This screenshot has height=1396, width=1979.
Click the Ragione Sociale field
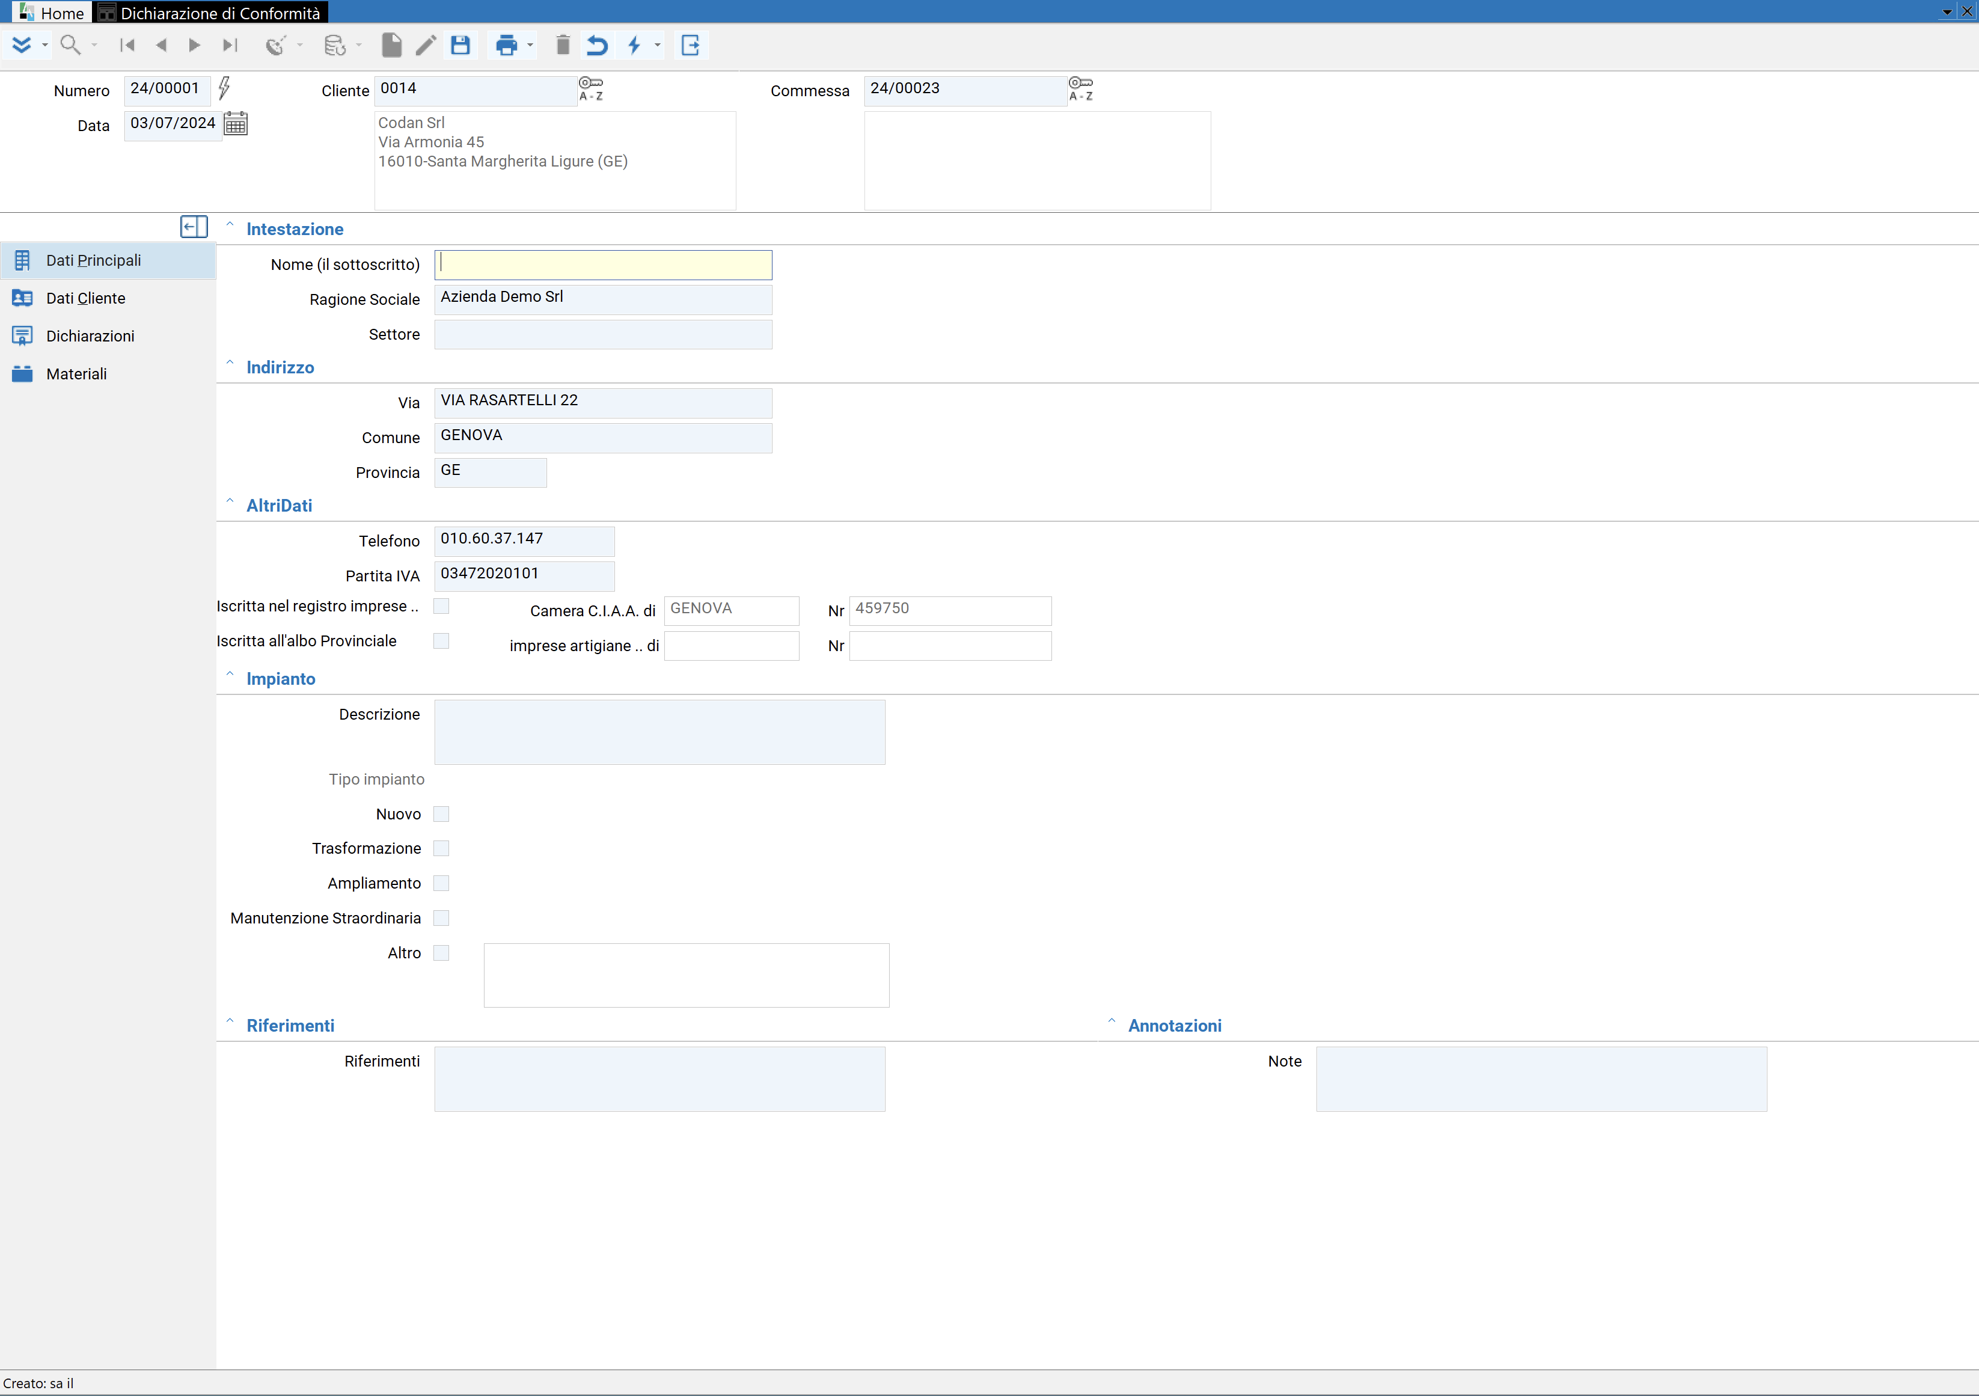click(x=604, y=299)
